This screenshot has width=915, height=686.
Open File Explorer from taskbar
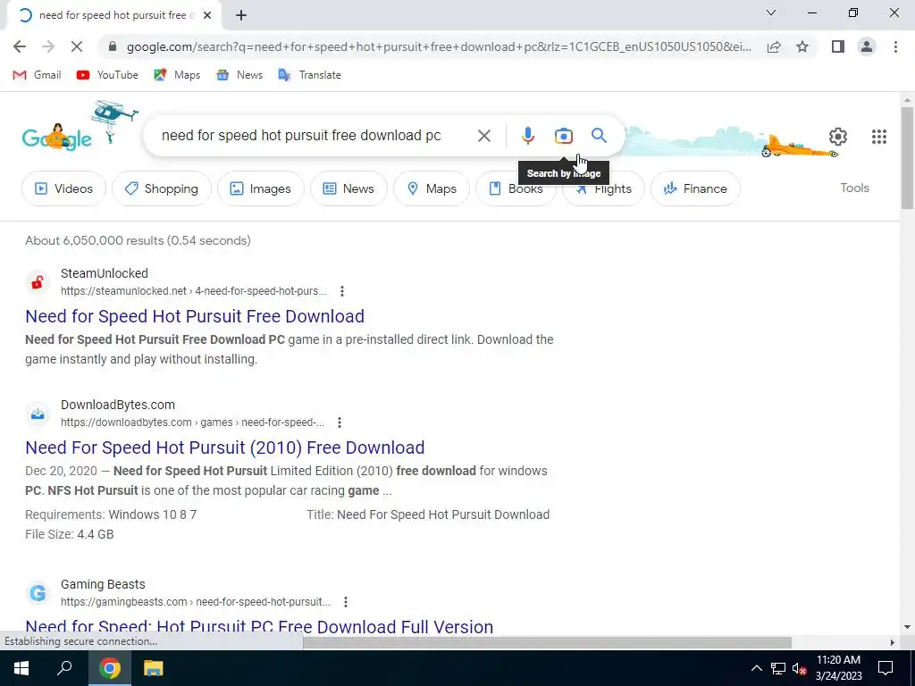[154, 668]
